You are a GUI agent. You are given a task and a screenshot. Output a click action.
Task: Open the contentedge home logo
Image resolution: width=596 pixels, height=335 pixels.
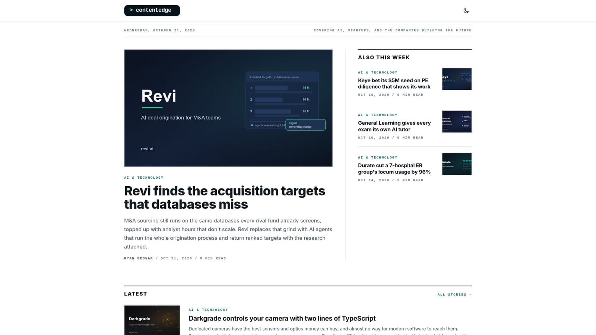[152, 10]
